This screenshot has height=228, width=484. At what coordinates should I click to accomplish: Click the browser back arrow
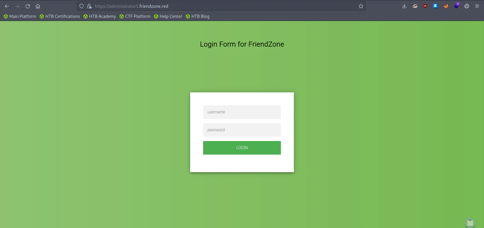pyautogui.click(x=7, y=6)
